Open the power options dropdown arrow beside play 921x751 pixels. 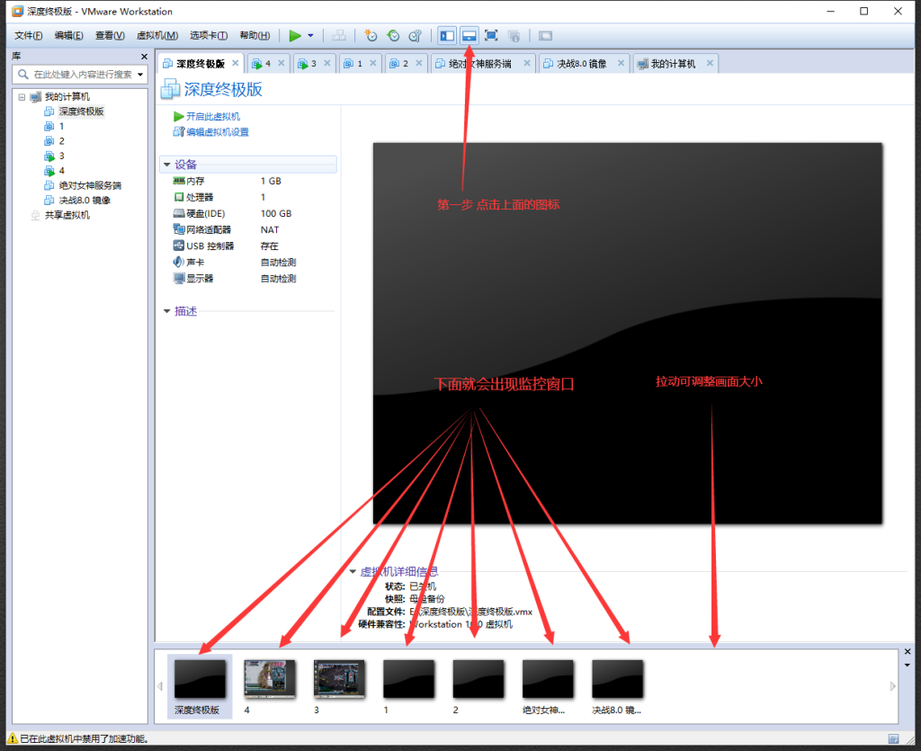(310, 36)
